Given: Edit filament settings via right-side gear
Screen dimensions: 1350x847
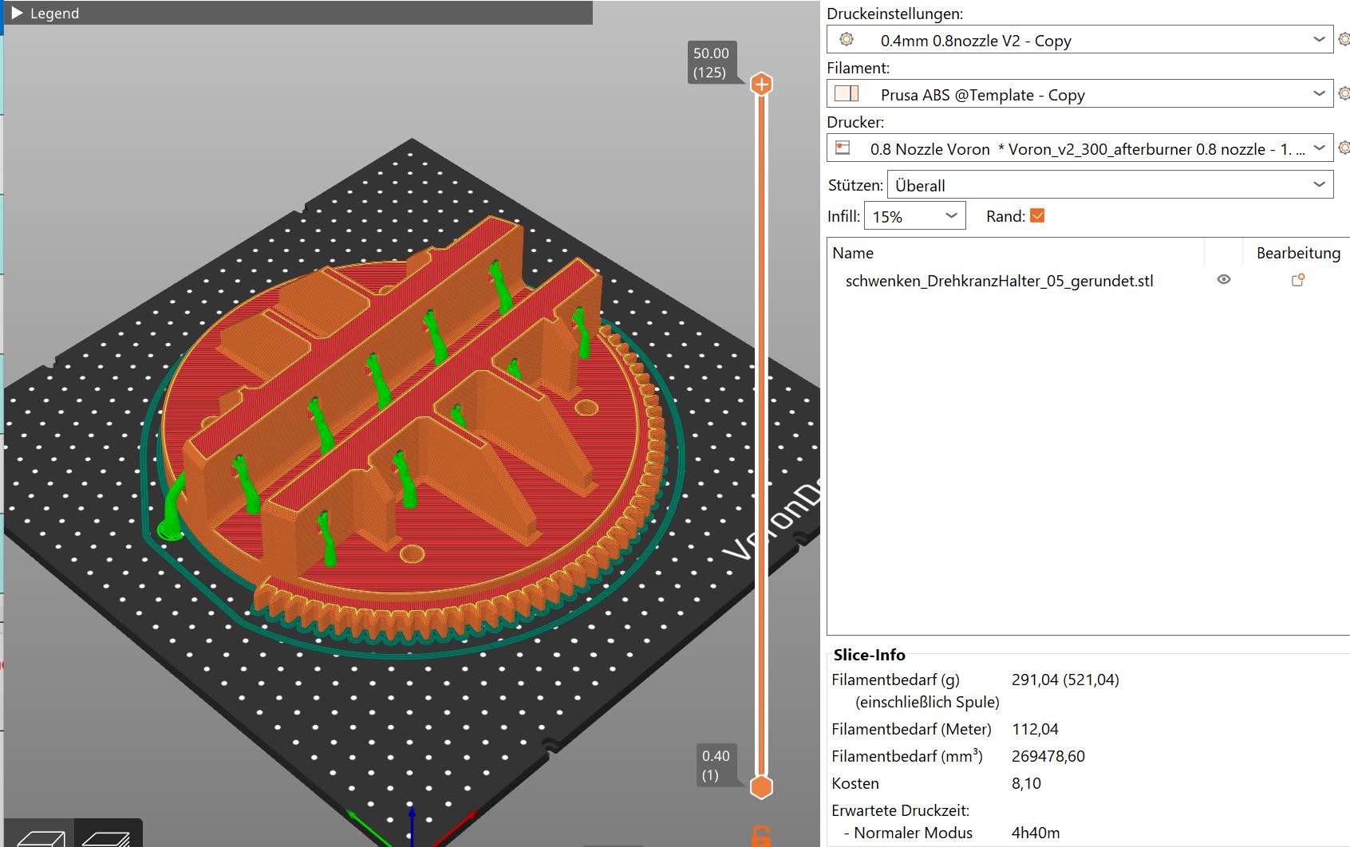Looking at the screenshot, I should tap(1344, 93).
